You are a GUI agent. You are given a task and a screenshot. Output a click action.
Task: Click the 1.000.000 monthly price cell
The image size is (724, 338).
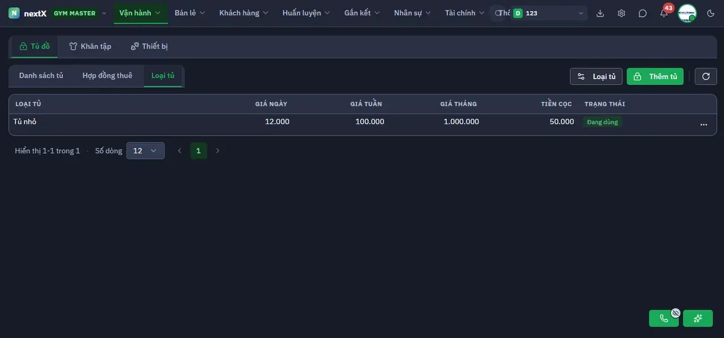tap(462, 122)
